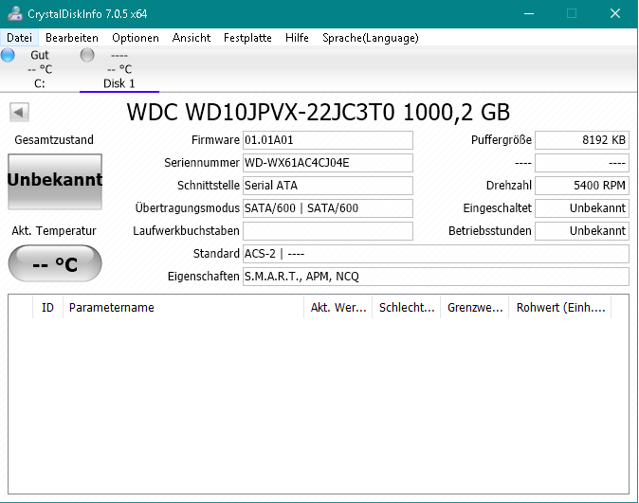
Task: Click the ID column header
Action: pos(47,308)
